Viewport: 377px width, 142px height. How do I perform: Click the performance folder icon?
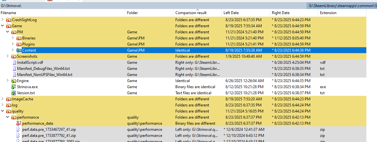[x=14, y=117]
